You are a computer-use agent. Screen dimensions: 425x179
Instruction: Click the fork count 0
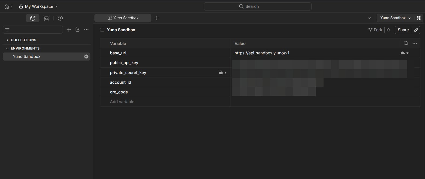pyautogui.click(x=389, y=30)
